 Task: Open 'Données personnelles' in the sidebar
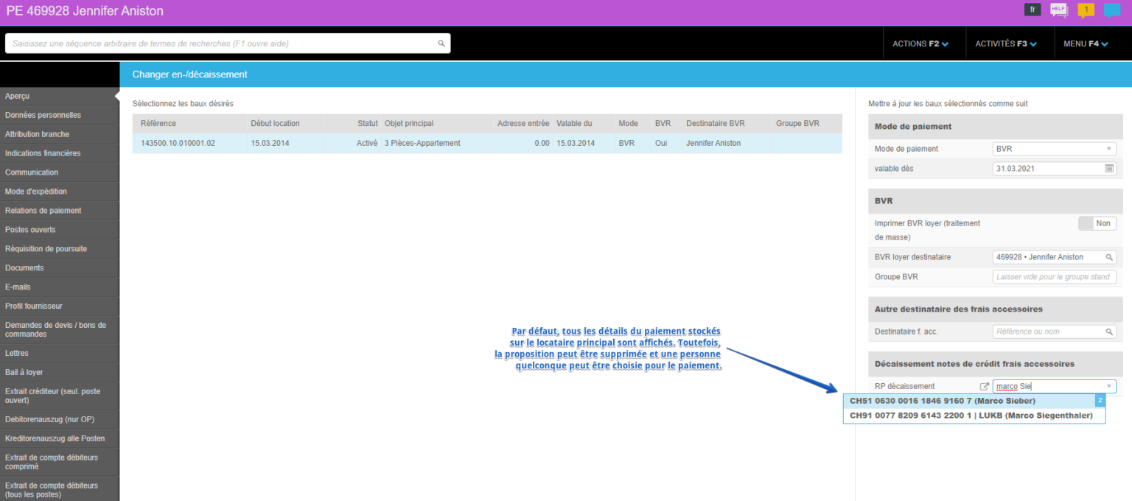click(43, 115)
